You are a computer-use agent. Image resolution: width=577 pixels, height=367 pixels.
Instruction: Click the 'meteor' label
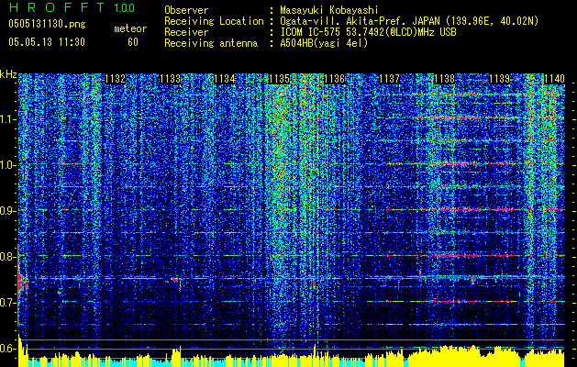coord(130,28)
